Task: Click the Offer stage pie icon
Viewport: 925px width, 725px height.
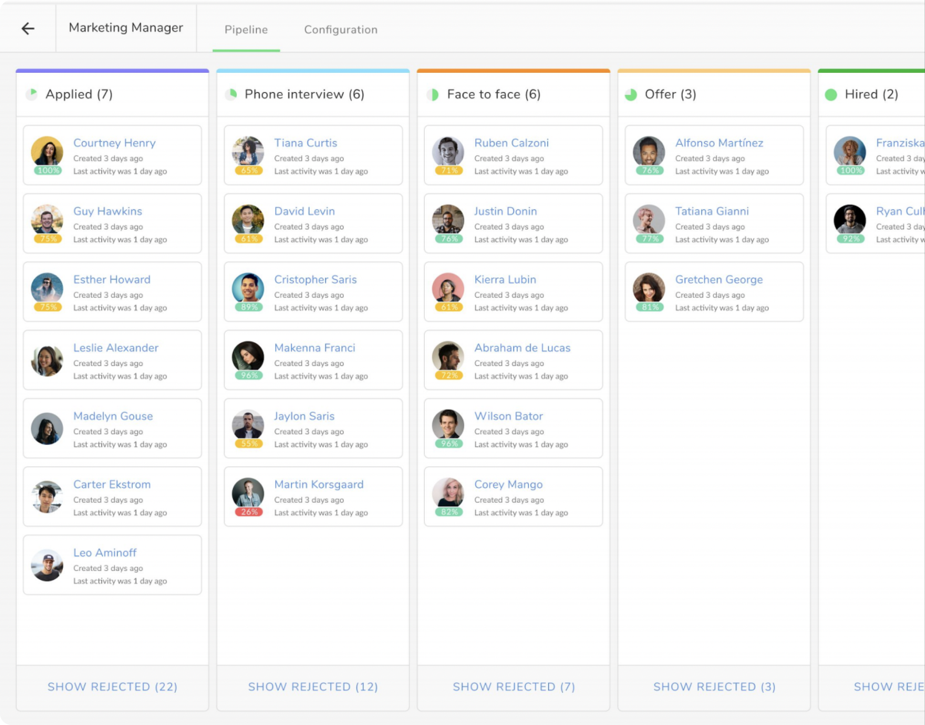Action: [x=632, y=94]
